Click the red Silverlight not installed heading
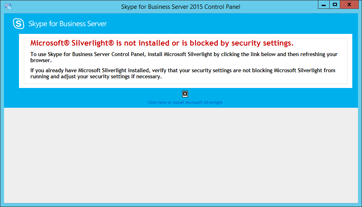The height and width of the screenshot is (207, 362). click(162, 43)
